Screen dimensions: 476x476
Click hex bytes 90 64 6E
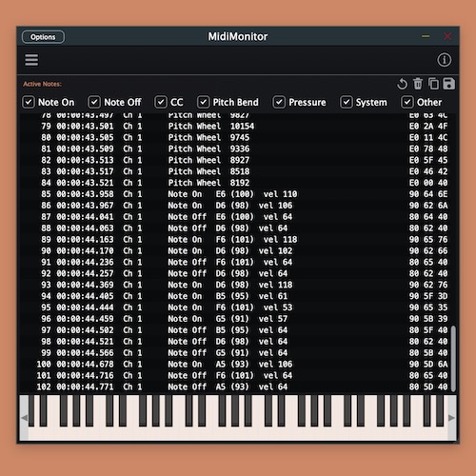pos(428,194)
